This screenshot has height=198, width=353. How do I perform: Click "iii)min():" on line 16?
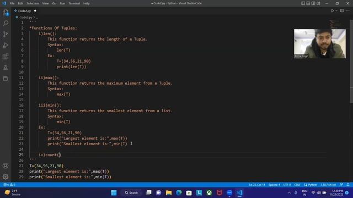tap(50, 105)
